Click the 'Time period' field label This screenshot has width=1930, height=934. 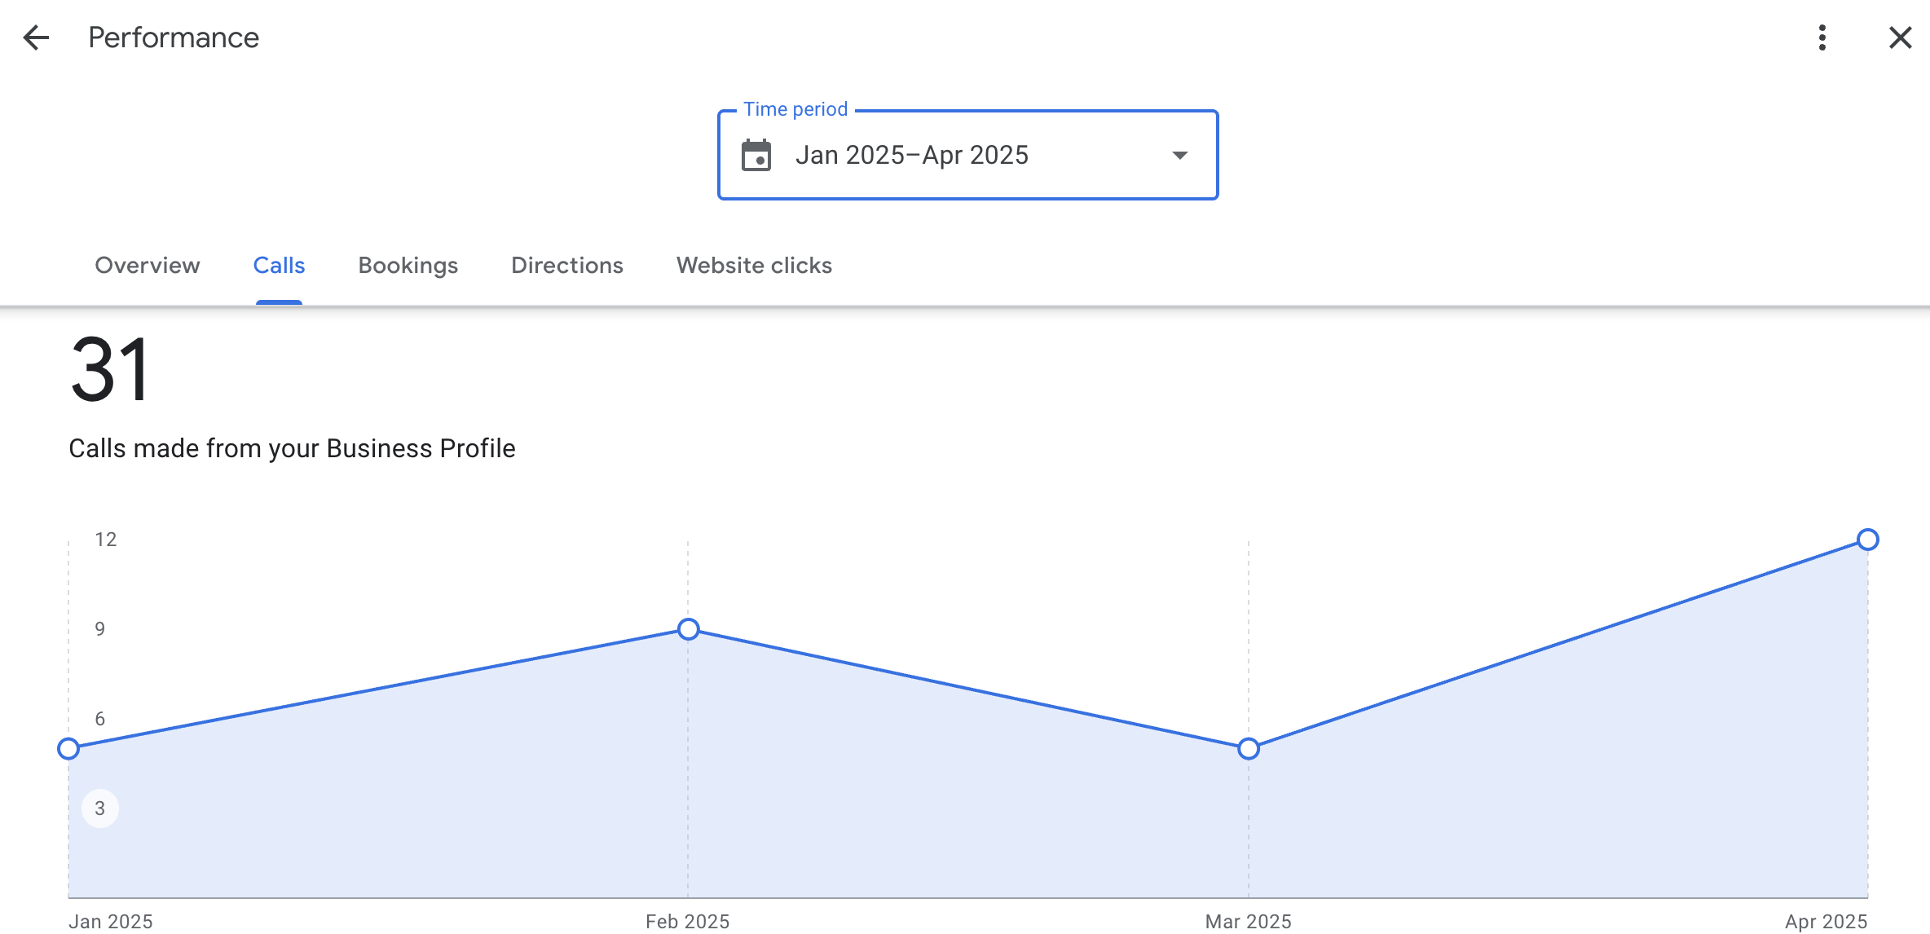point(795,109)
